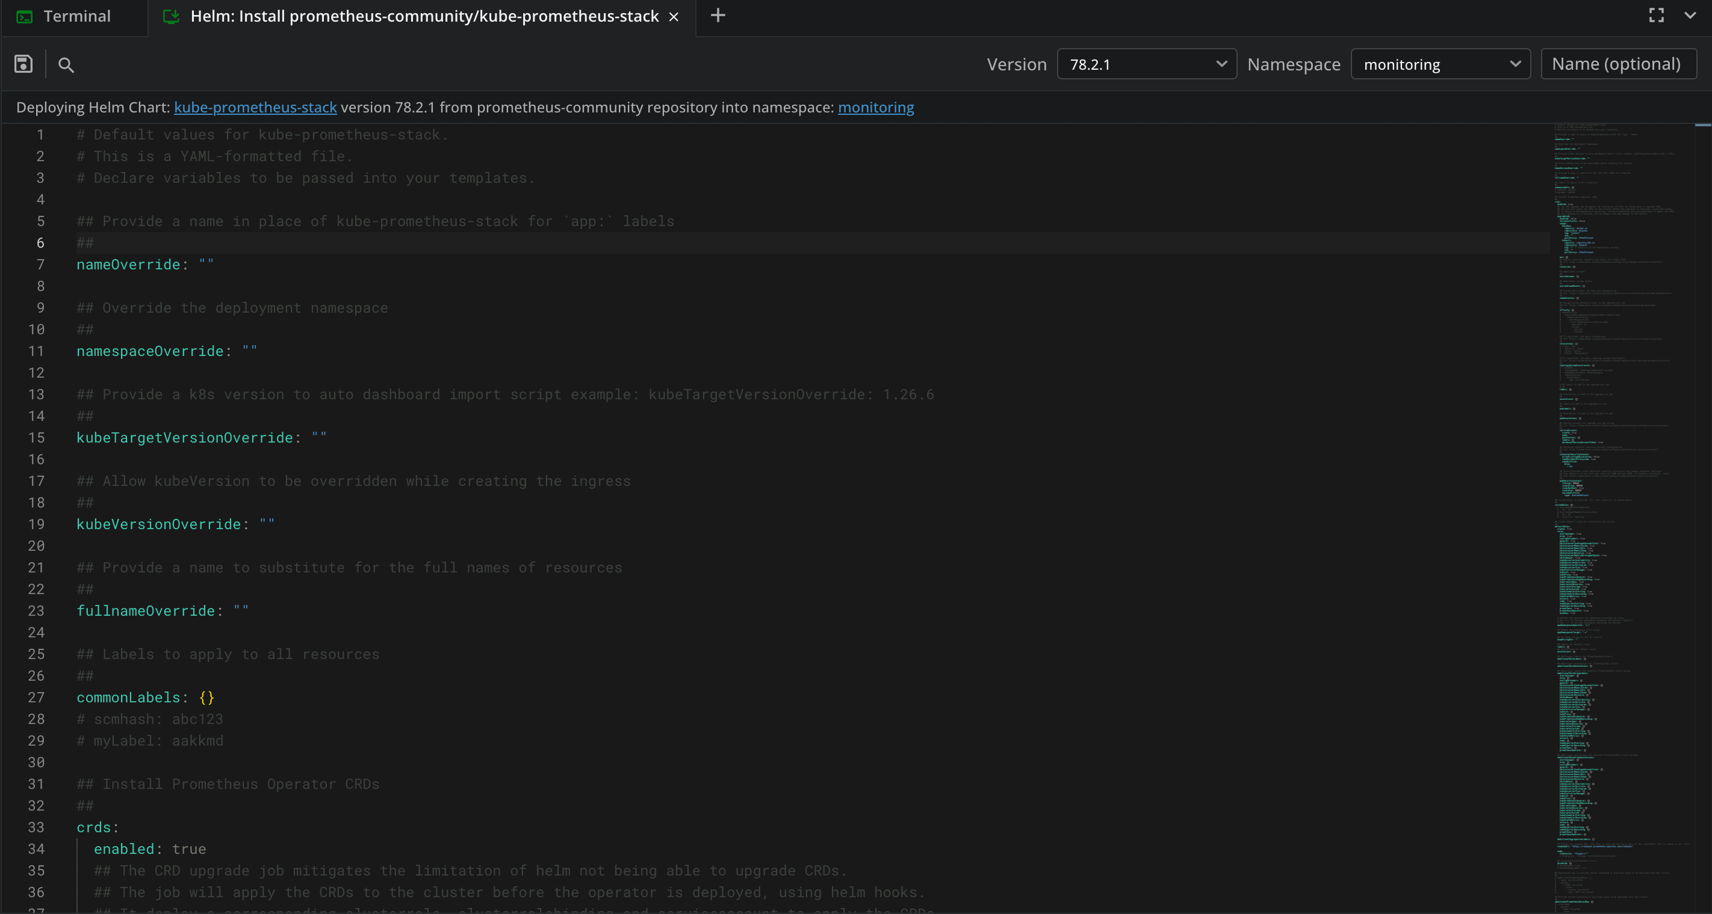The width and height of the screenshot is (1712, 914).
Task: Click line number 33 in gutter
Action: [37, 827]
